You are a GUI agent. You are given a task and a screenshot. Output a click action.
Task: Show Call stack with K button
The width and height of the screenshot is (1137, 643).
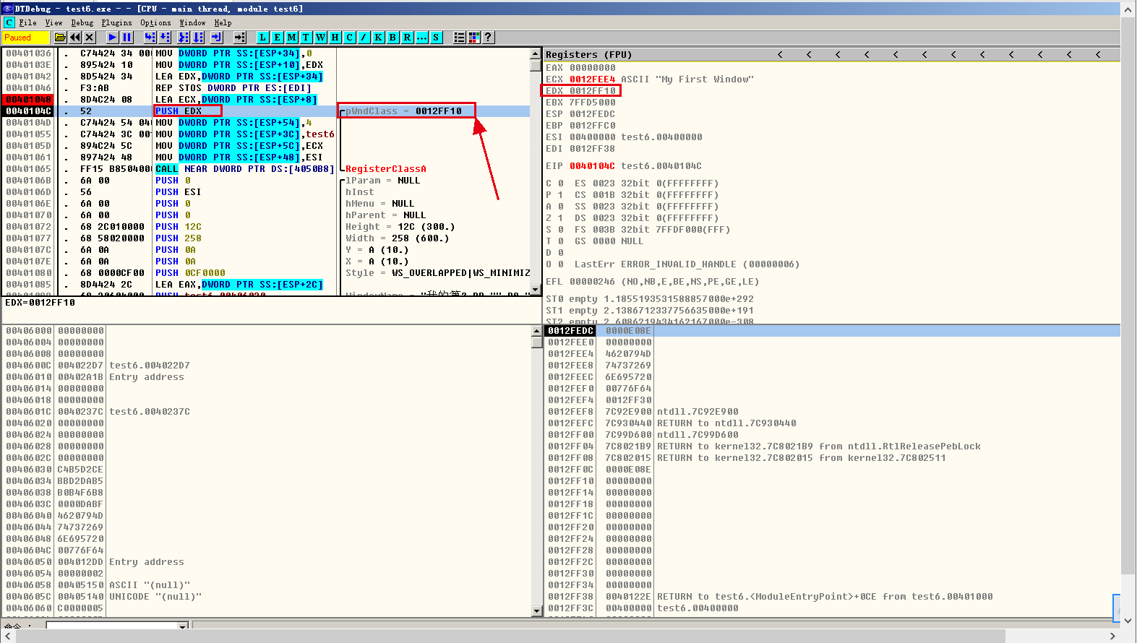point(379,38)
